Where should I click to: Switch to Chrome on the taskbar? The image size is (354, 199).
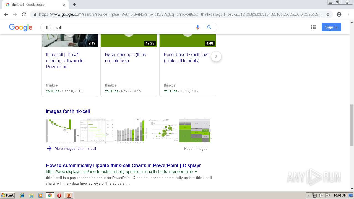click(50, 195)
